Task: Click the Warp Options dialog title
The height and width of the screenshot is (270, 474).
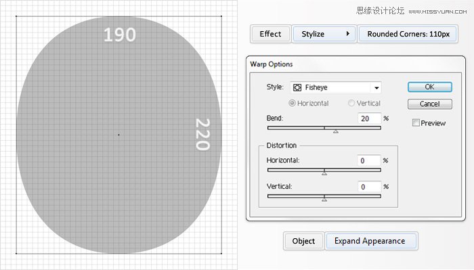Action: pos(271,64)
